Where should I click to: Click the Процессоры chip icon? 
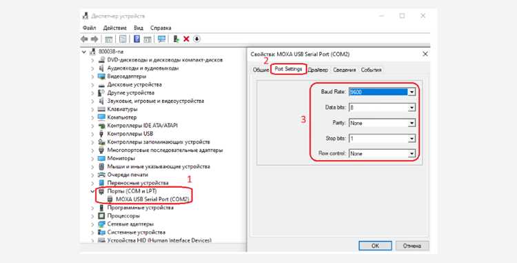click(101, 216)
